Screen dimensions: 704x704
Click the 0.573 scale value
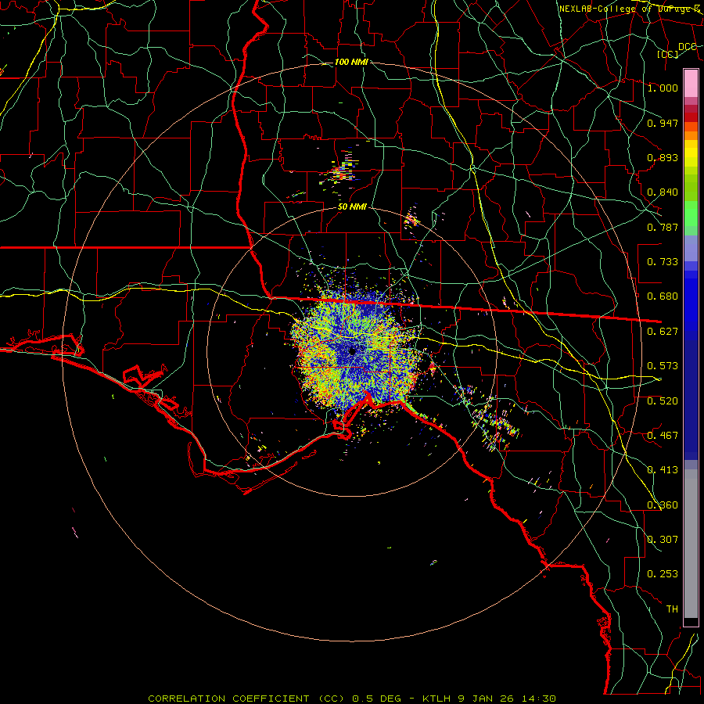[663, 366]
